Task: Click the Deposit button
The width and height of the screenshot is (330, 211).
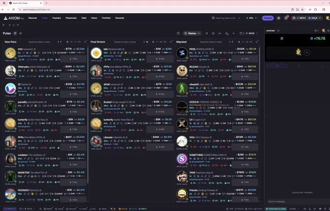Action: click(268, 18)
